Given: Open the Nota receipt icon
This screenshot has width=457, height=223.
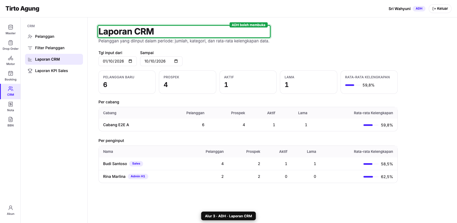Looking at the screenshot, I should click(x=10, y=104).
